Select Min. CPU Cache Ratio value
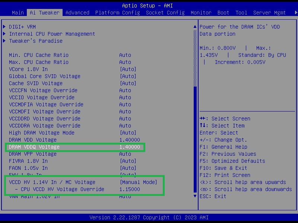The width and height of the screenshot is (298, 223). (x=125, y=55)
